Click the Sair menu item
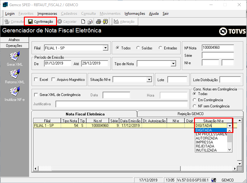The width and height of the screenshot is (247, 183). (x=165, y=14)
